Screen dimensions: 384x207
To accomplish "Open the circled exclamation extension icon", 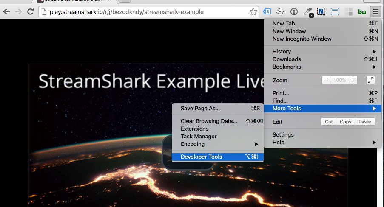I will [294, 11].
